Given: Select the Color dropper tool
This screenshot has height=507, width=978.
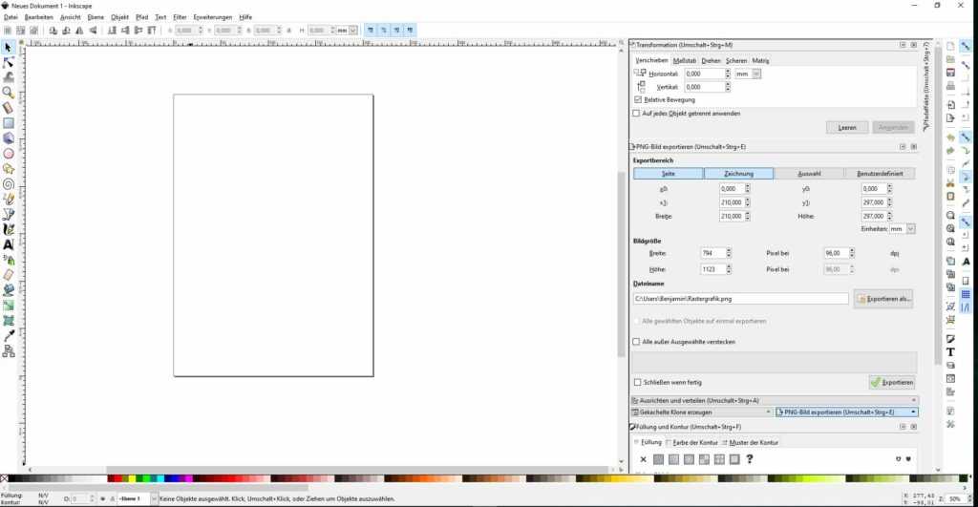Looking at the screenshot, I should click(x=8, y=335).
